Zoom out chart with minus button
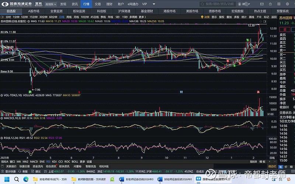Screen dimensions: 295x184 pyautogui.click(x=274, y=162)
